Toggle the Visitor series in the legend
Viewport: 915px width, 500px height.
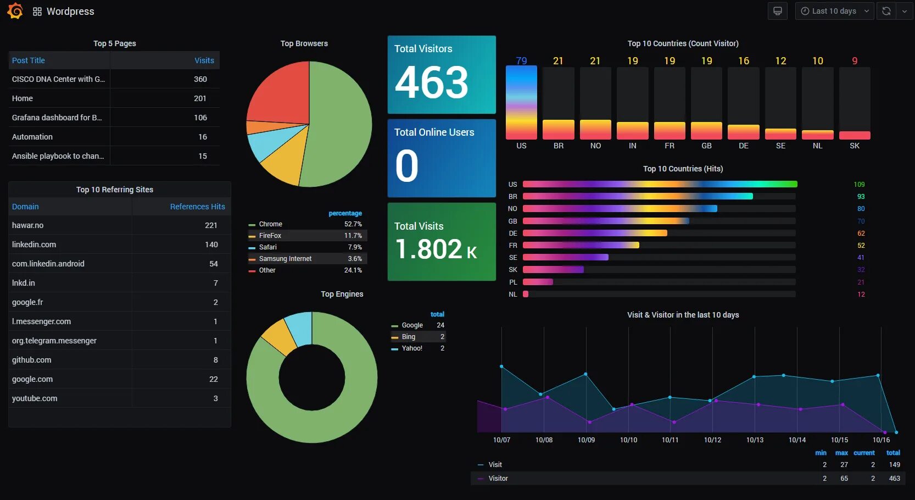click(497, 478)
